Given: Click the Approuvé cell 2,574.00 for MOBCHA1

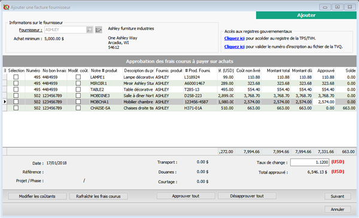Looking at the screenshot, I should point(324,102).
